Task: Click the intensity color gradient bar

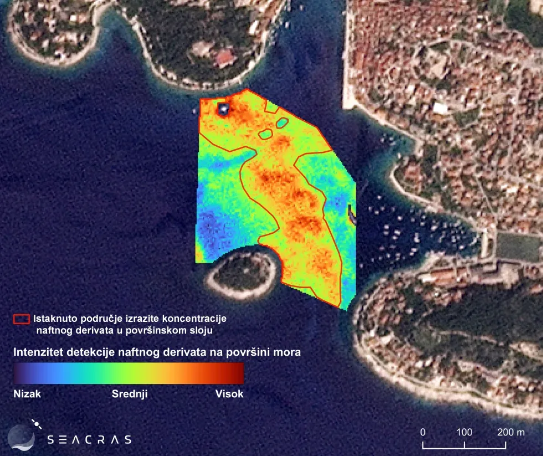Action: coord(129,373)
